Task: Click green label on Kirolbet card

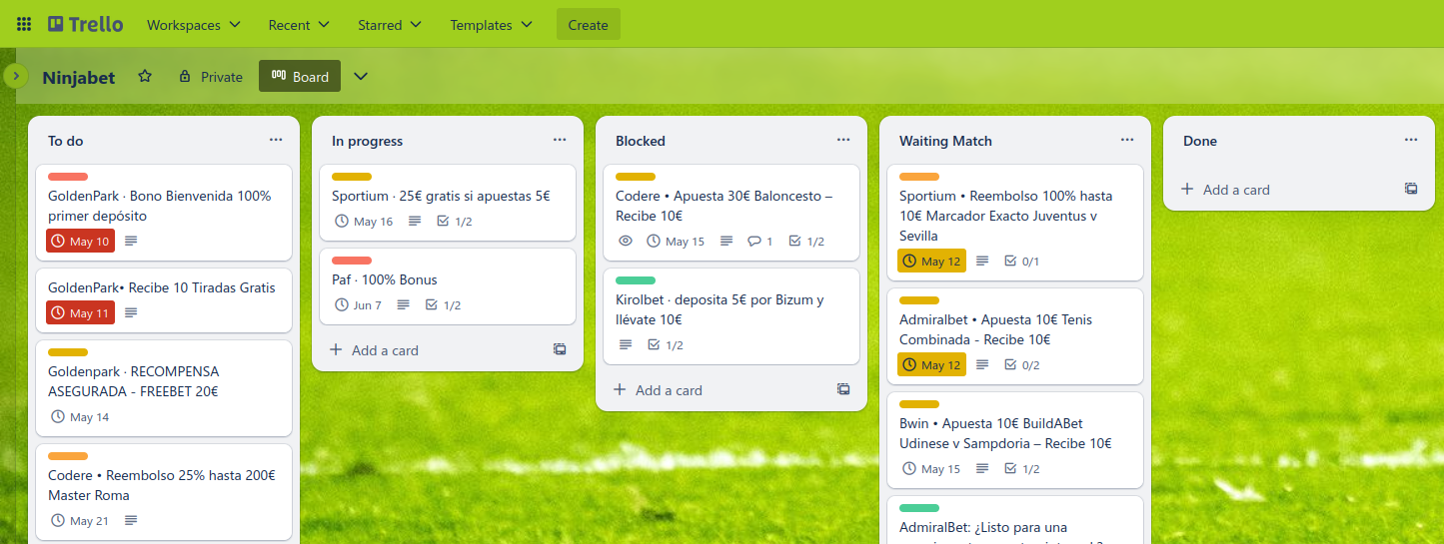Action: coord(636,280)
